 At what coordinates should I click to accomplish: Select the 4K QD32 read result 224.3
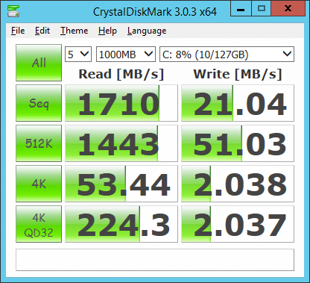(121, 224)
